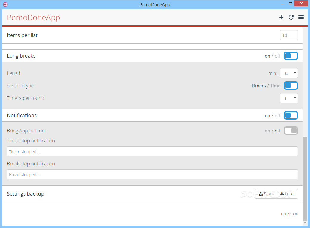Click the Items per list input field

click(x=289, y=35)
